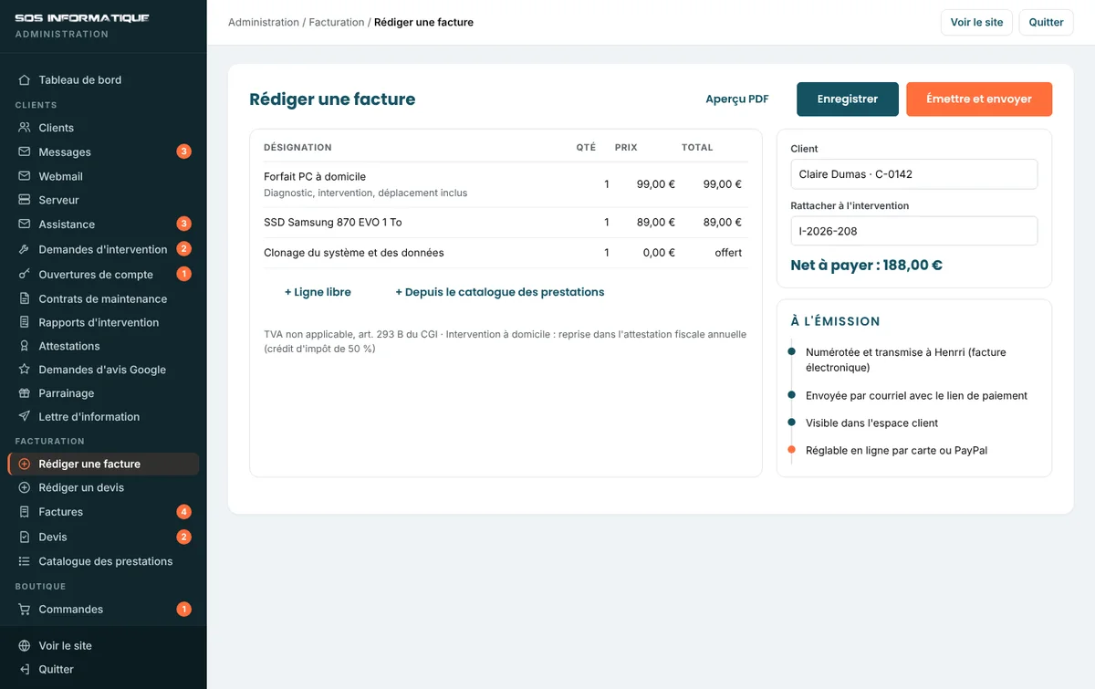1095x689 pixels.
Task: Go to Rapports d'intervention in sidebar
Action: pos(103,322)
